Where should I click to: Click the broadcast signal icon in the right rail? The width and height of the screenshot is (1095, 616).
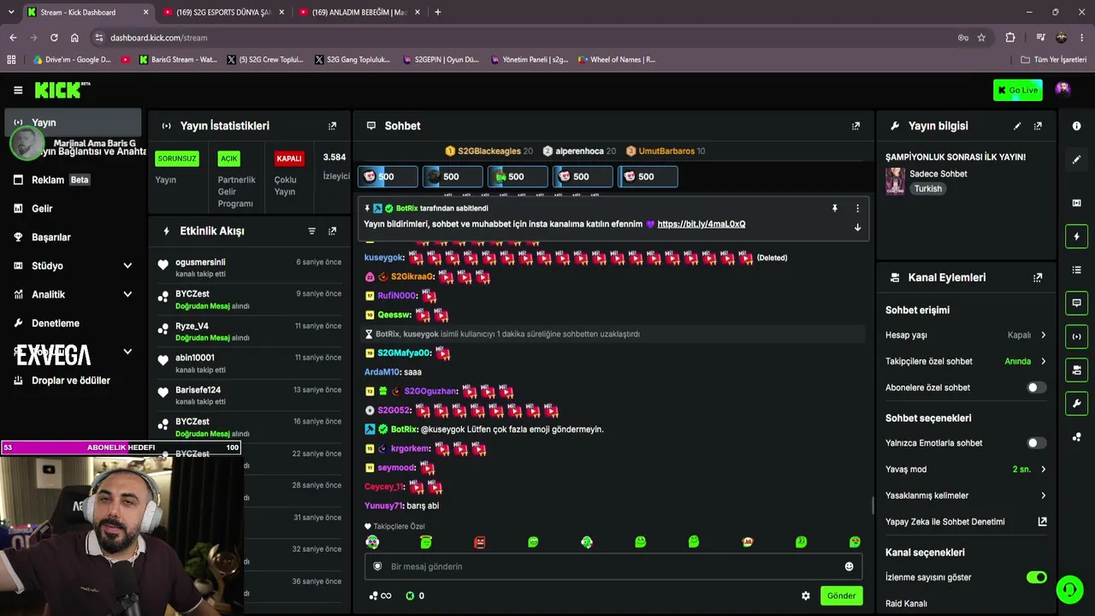point(1076,336)
